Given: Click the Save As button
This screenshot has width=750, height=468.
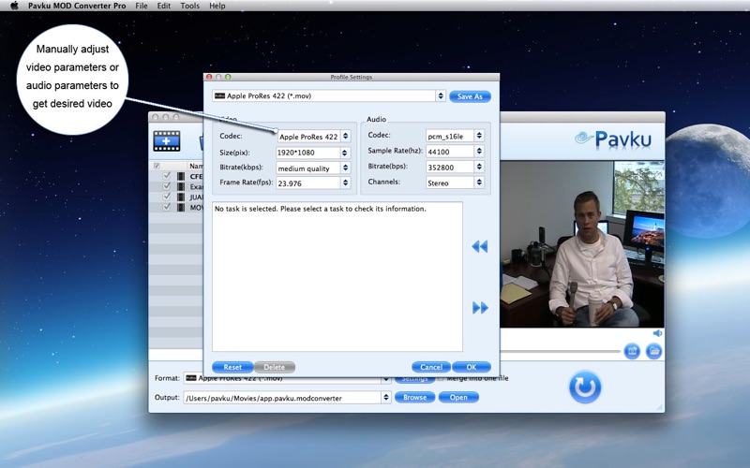Looking at the screenshot, I should coord(471,96).
